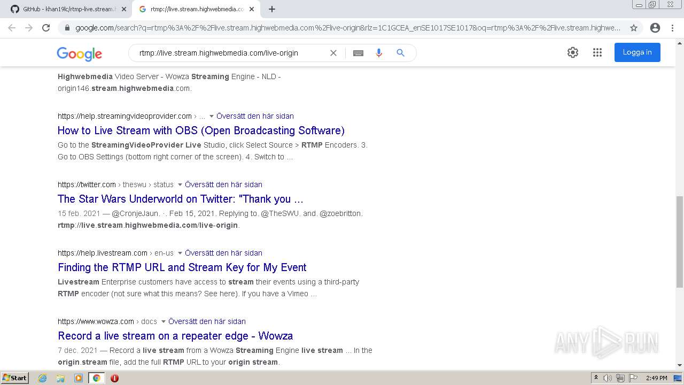Translate the wowza.com docs result page
Viewport: 684px width, 385px height.
click(x=207, y=321)
